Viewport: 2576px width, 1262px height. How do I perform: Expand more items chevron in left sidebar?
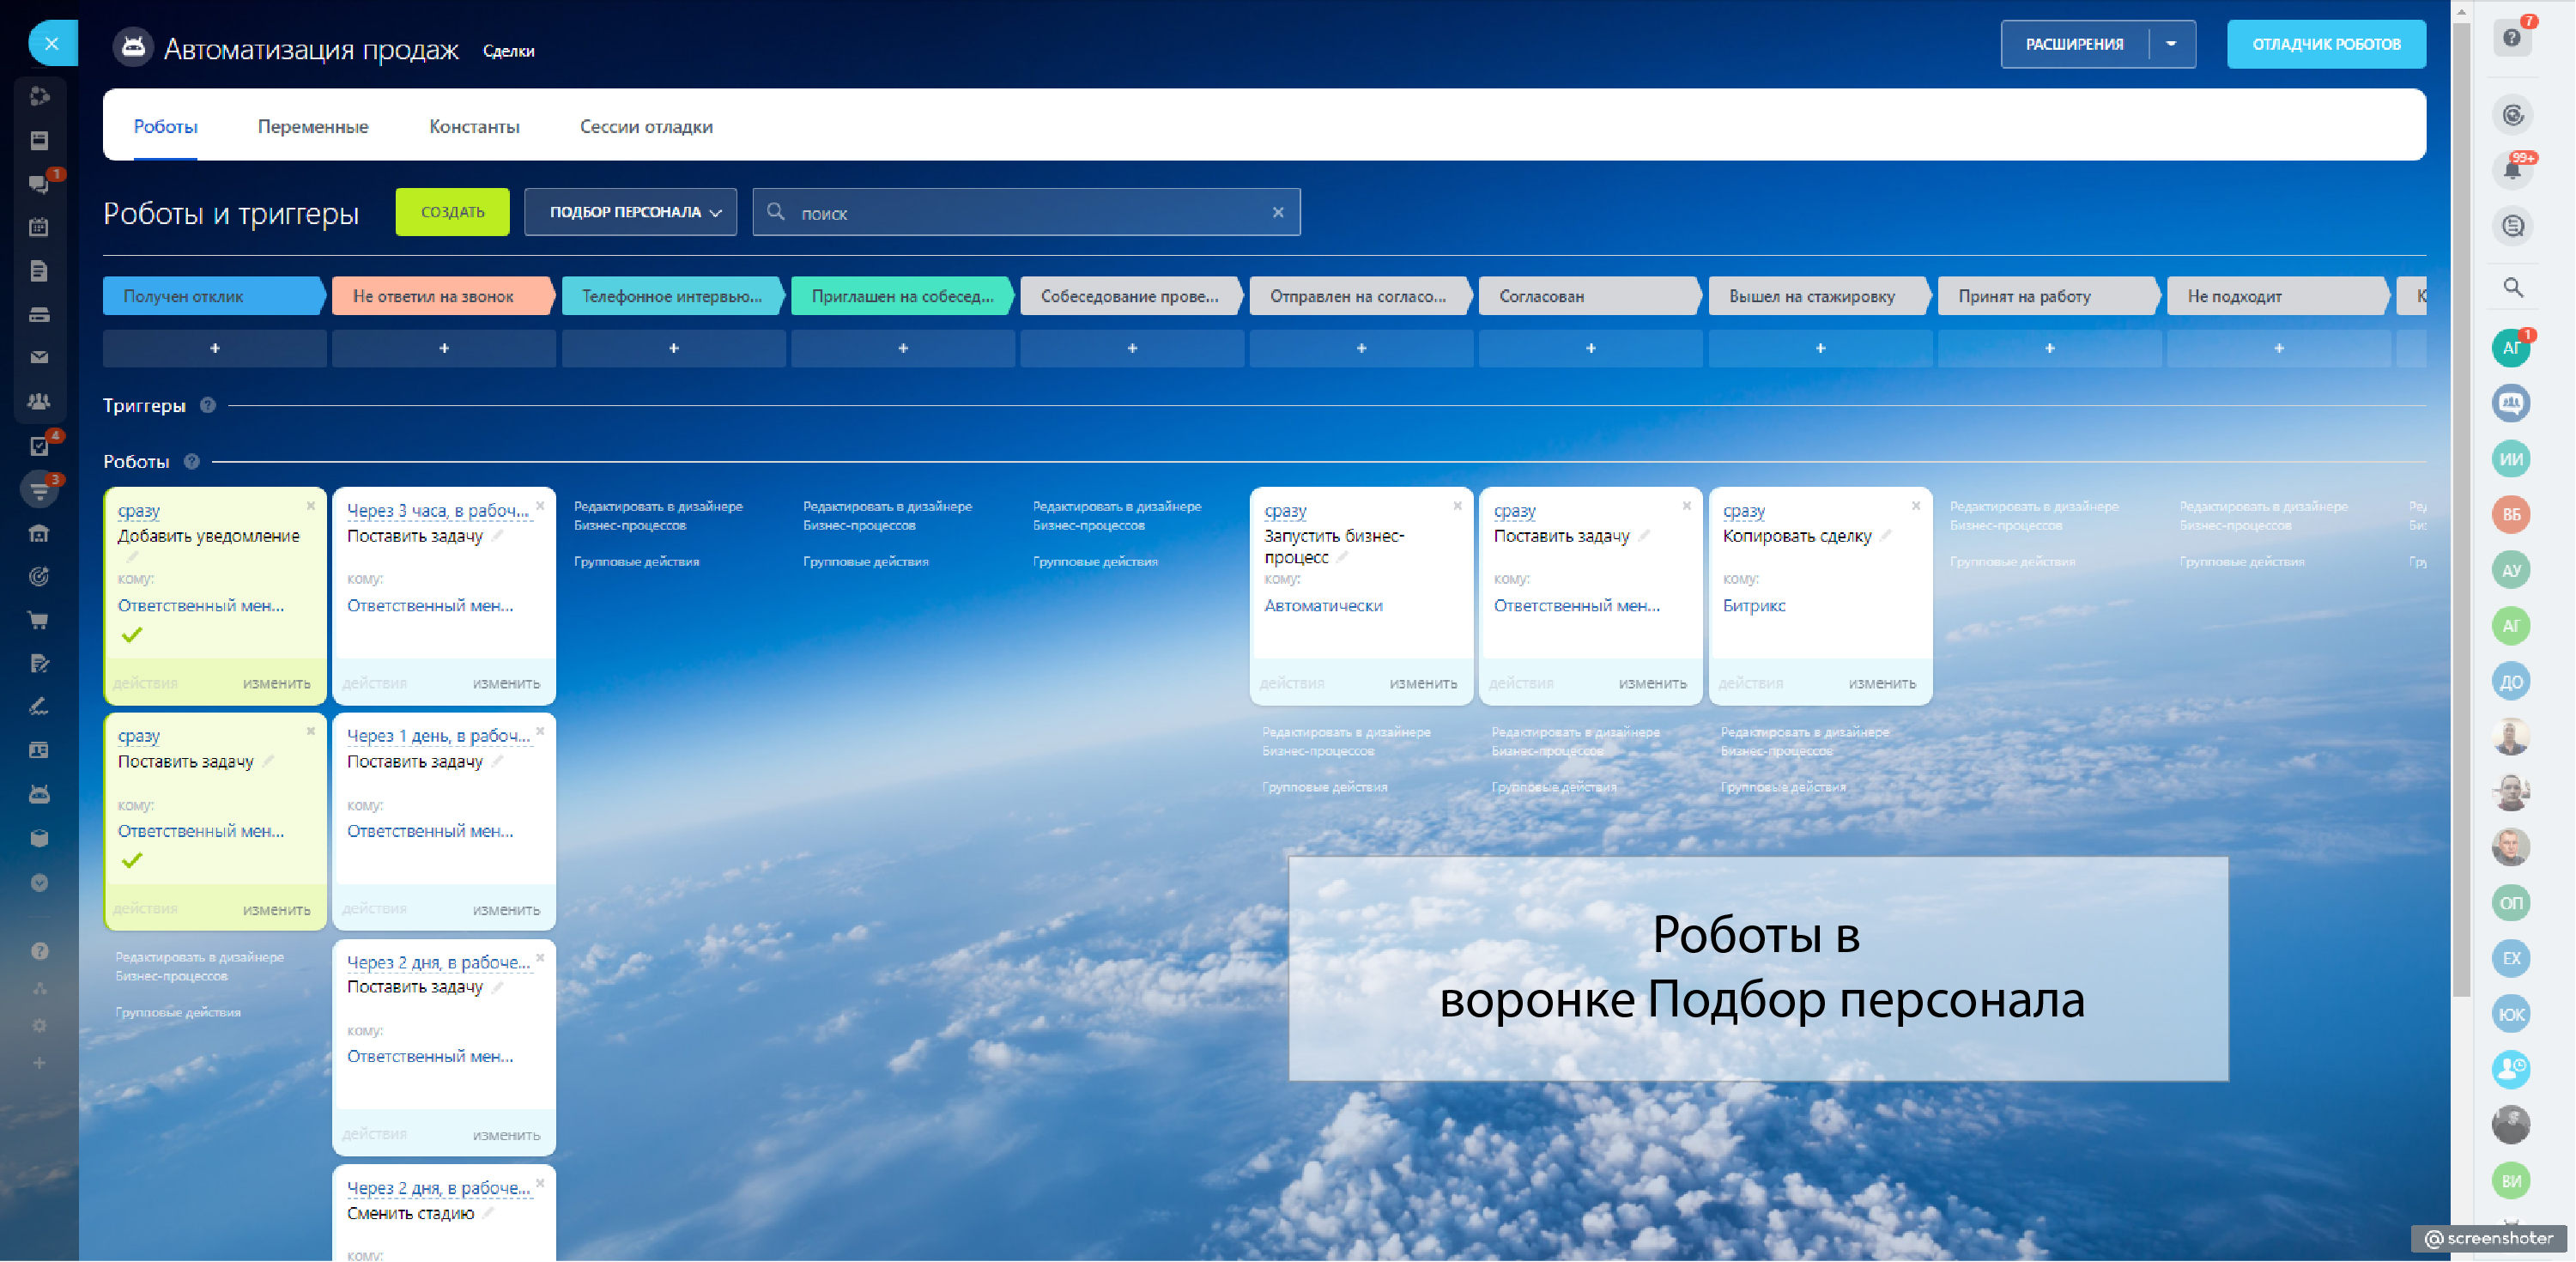click(39, 883)
